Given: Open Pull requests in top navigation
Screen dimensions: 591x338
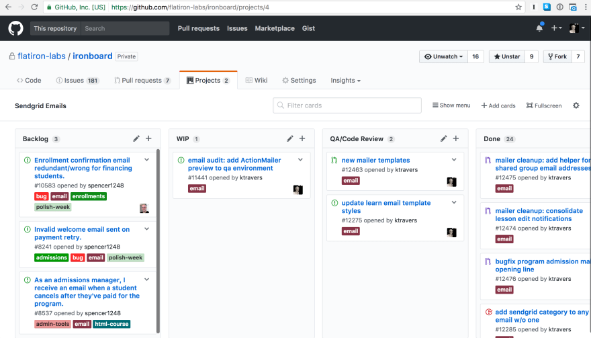Looking at the screenshot, I should 199,28.
